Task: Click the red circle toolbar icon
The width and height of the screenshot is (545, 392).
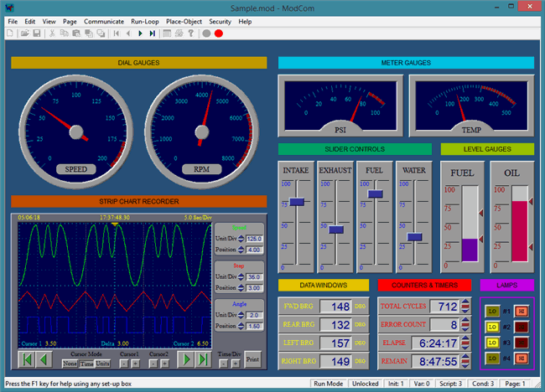Action: [219, 34]
